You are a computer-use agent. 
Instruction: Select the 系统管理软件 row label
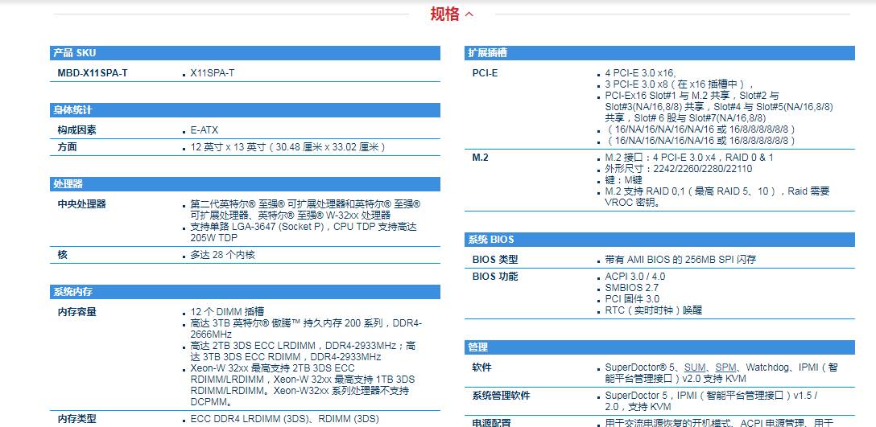(501, 396)
